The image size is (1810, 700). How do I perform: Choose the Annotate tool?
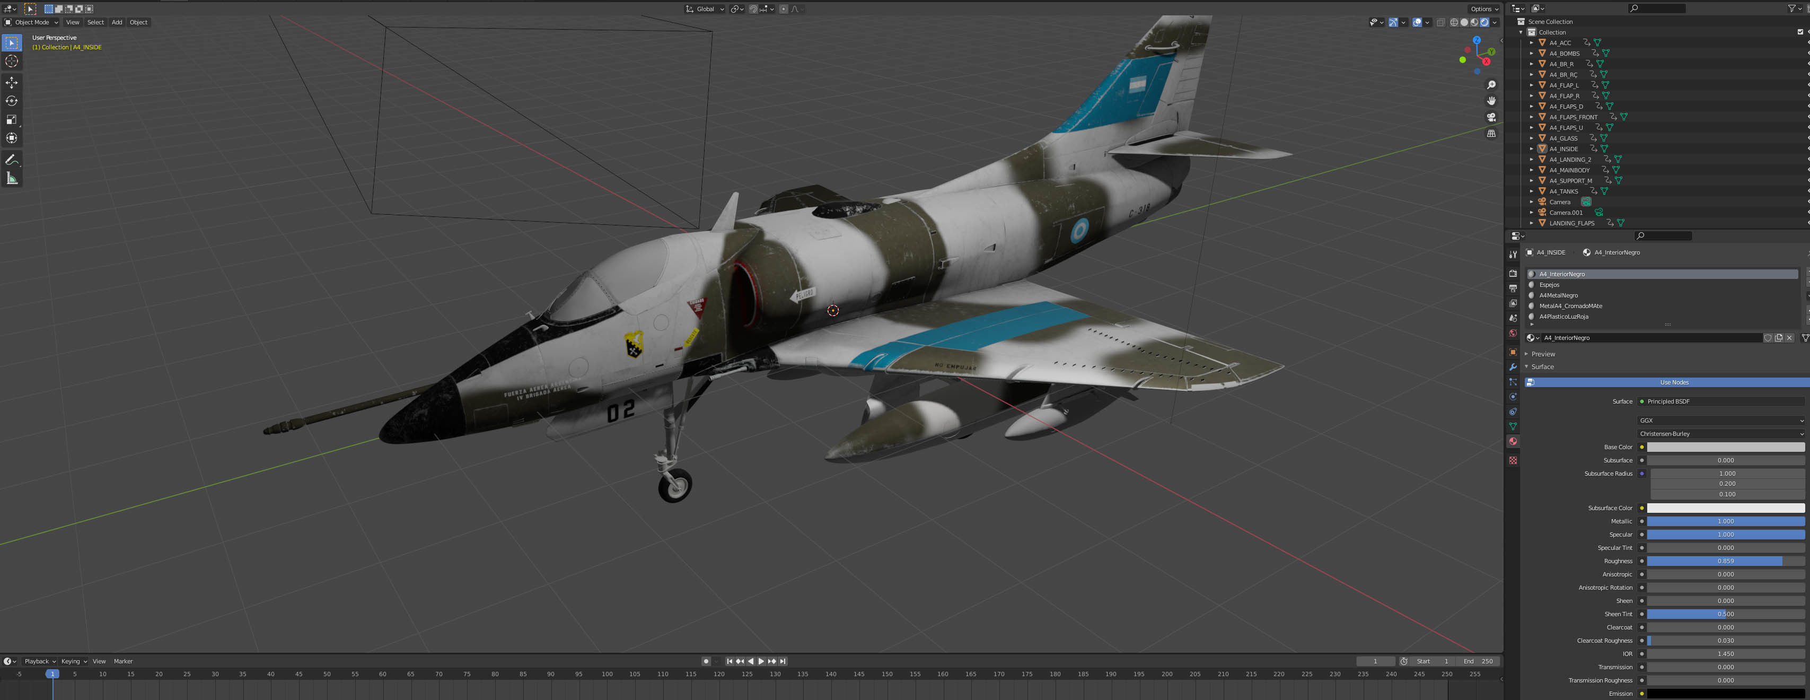click(x=12, y=160)
